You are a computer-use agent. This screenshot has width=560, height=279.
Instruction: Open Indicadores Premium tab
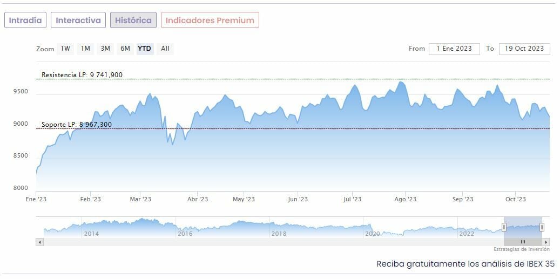click(210, 21)
